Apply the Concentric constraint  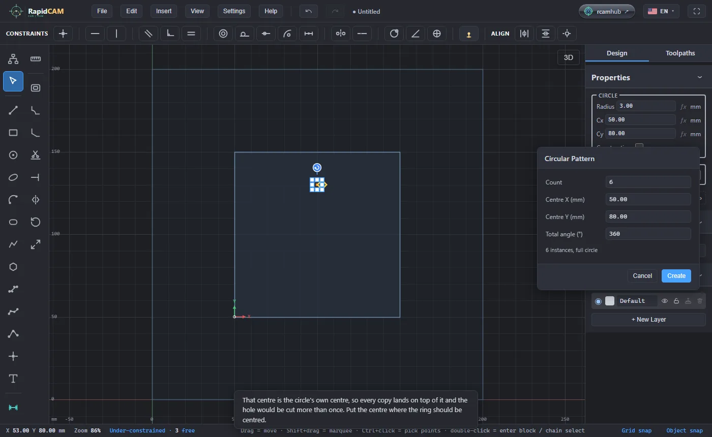[223, 34]
